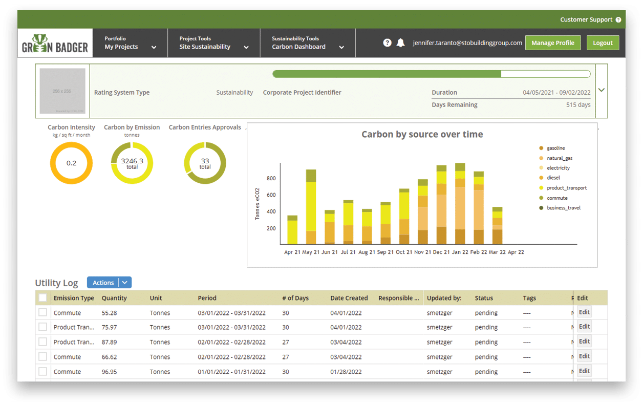Open the Utility Log Actions dropdown arrow
The image size is (643, 406).
click(x=125, y=283)
